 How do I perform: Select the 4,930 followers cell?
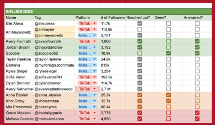tap(113, 119)
